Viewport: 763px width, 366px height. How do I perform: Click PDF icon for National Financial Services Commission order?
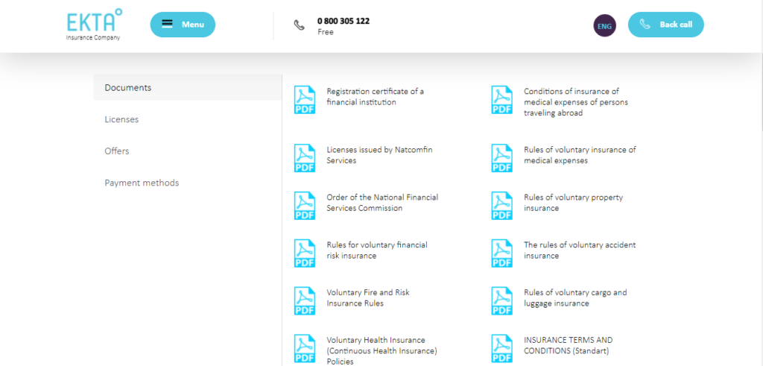[305, 206]
